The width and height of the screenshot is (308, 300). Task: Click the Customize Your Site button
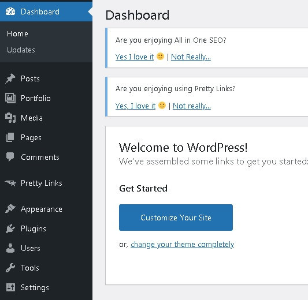(x=176, y=217)
